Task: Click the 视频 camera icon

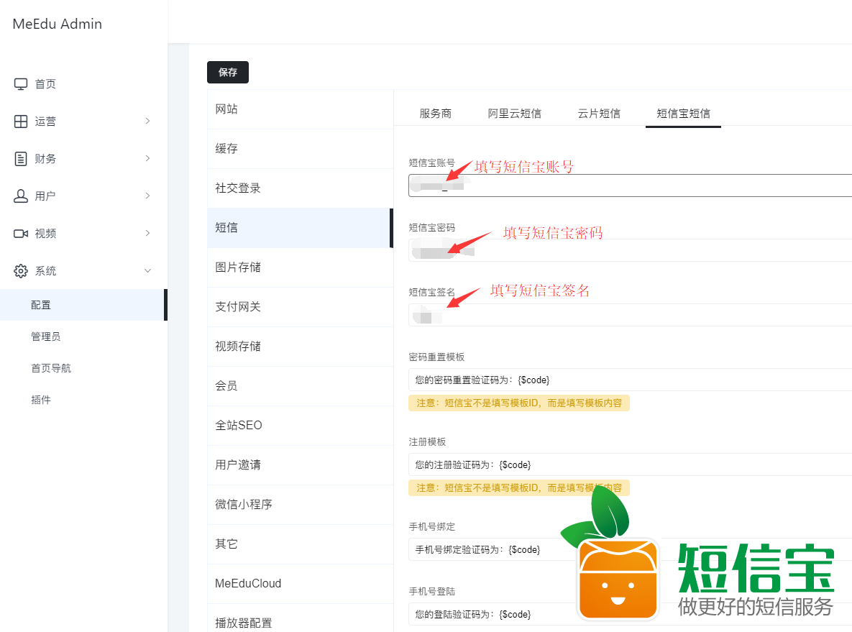Action: [21, 234]
